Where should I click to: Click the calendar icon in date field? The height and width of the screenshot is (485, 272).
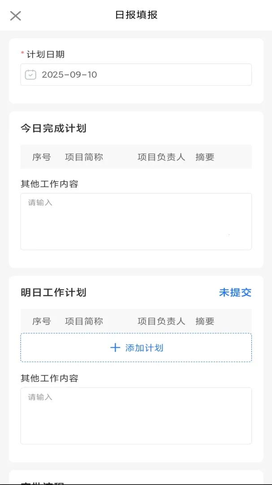(30, 75)
